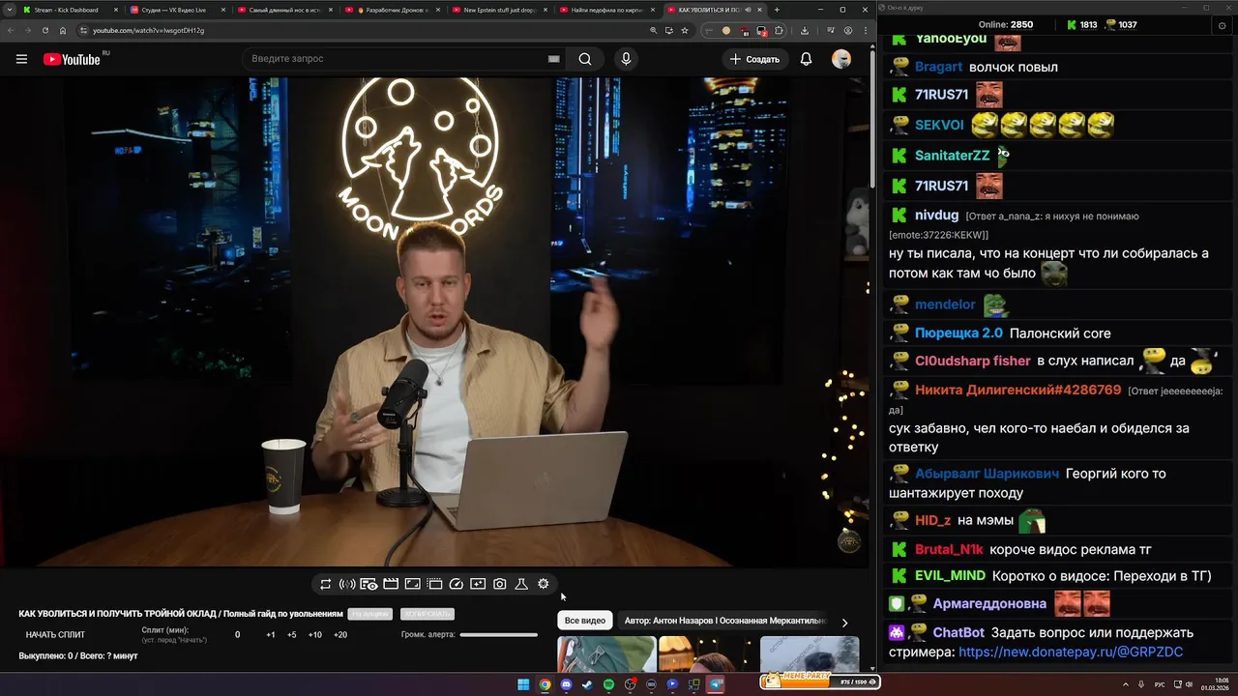1238x696 pixels.
Task: Click username nivdug in chat
Action: pyautogui.click(x=936, y=216)
